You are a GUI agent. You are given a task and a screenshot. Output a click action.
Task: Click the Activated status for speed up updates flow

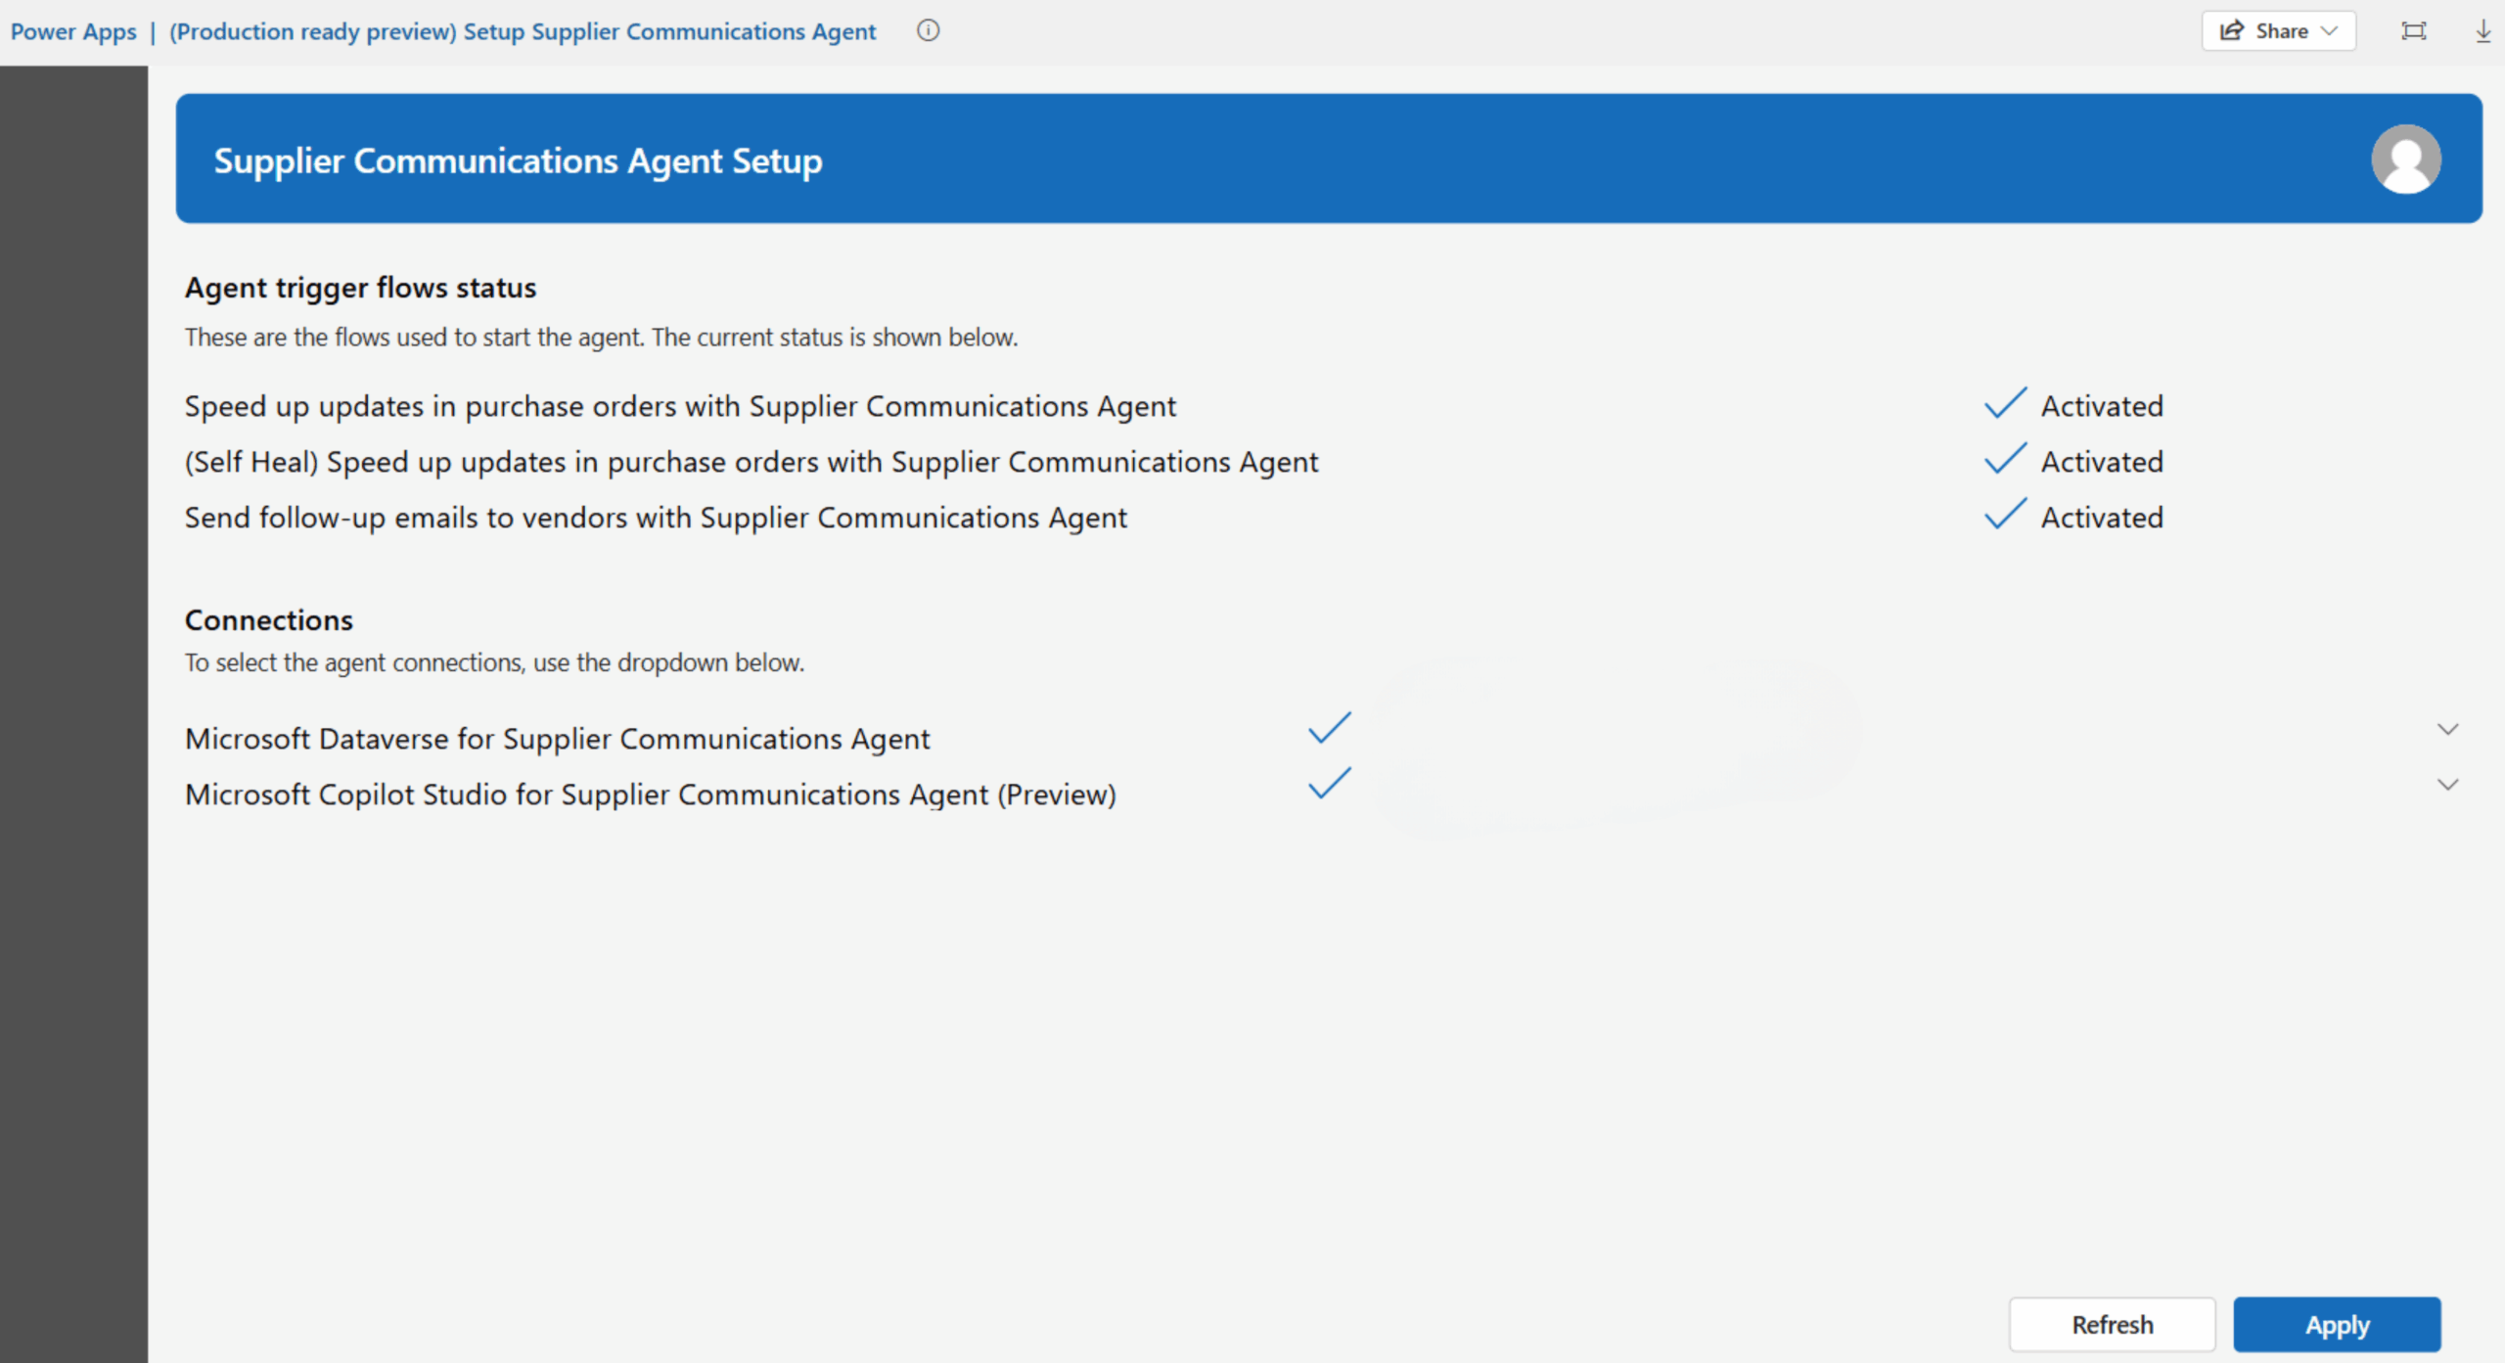click(2102, 405)
